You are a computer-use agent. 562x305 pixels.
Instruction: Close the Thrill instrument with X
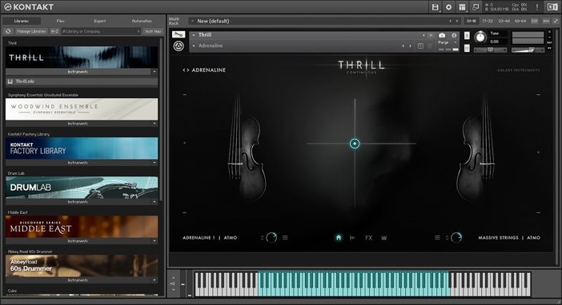[549, 32]
